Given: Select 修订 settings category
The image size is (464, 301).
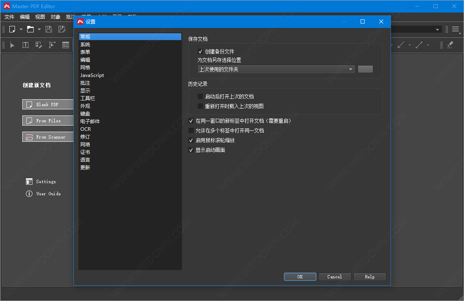Looking at the screenshot, I should click(x=130, y=137).
